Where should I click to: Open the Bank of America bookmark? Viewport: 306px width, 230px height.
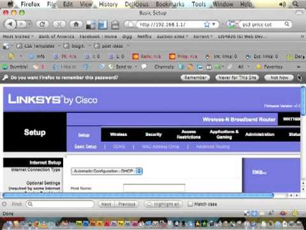click(56, 36)
